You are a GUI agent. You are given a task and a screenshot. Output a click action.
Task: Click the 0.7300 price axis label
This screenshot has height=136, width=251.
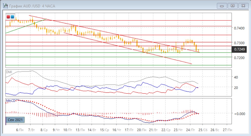tap(240, 43)
